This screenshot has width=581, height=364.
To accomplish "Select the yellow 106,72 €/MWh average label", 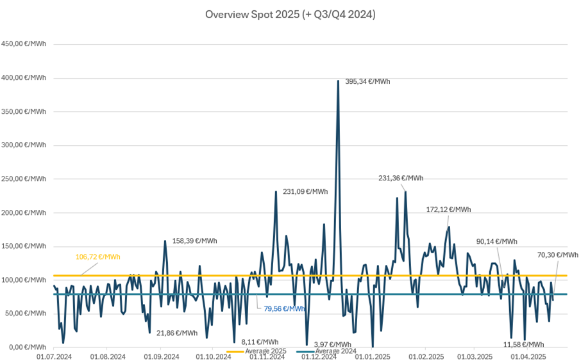I will (x=98, y=257).
